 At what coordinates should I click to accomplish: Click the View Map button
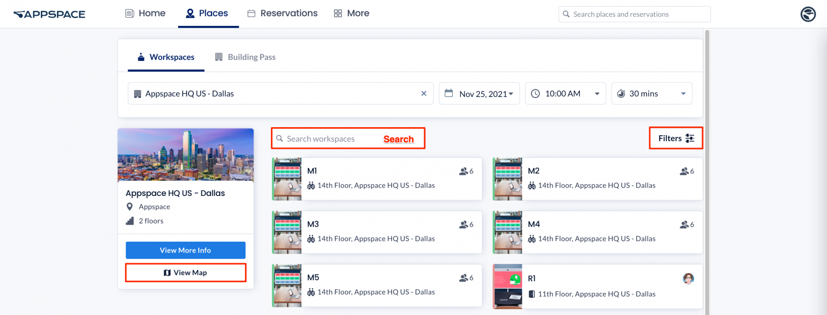point(185,272)
